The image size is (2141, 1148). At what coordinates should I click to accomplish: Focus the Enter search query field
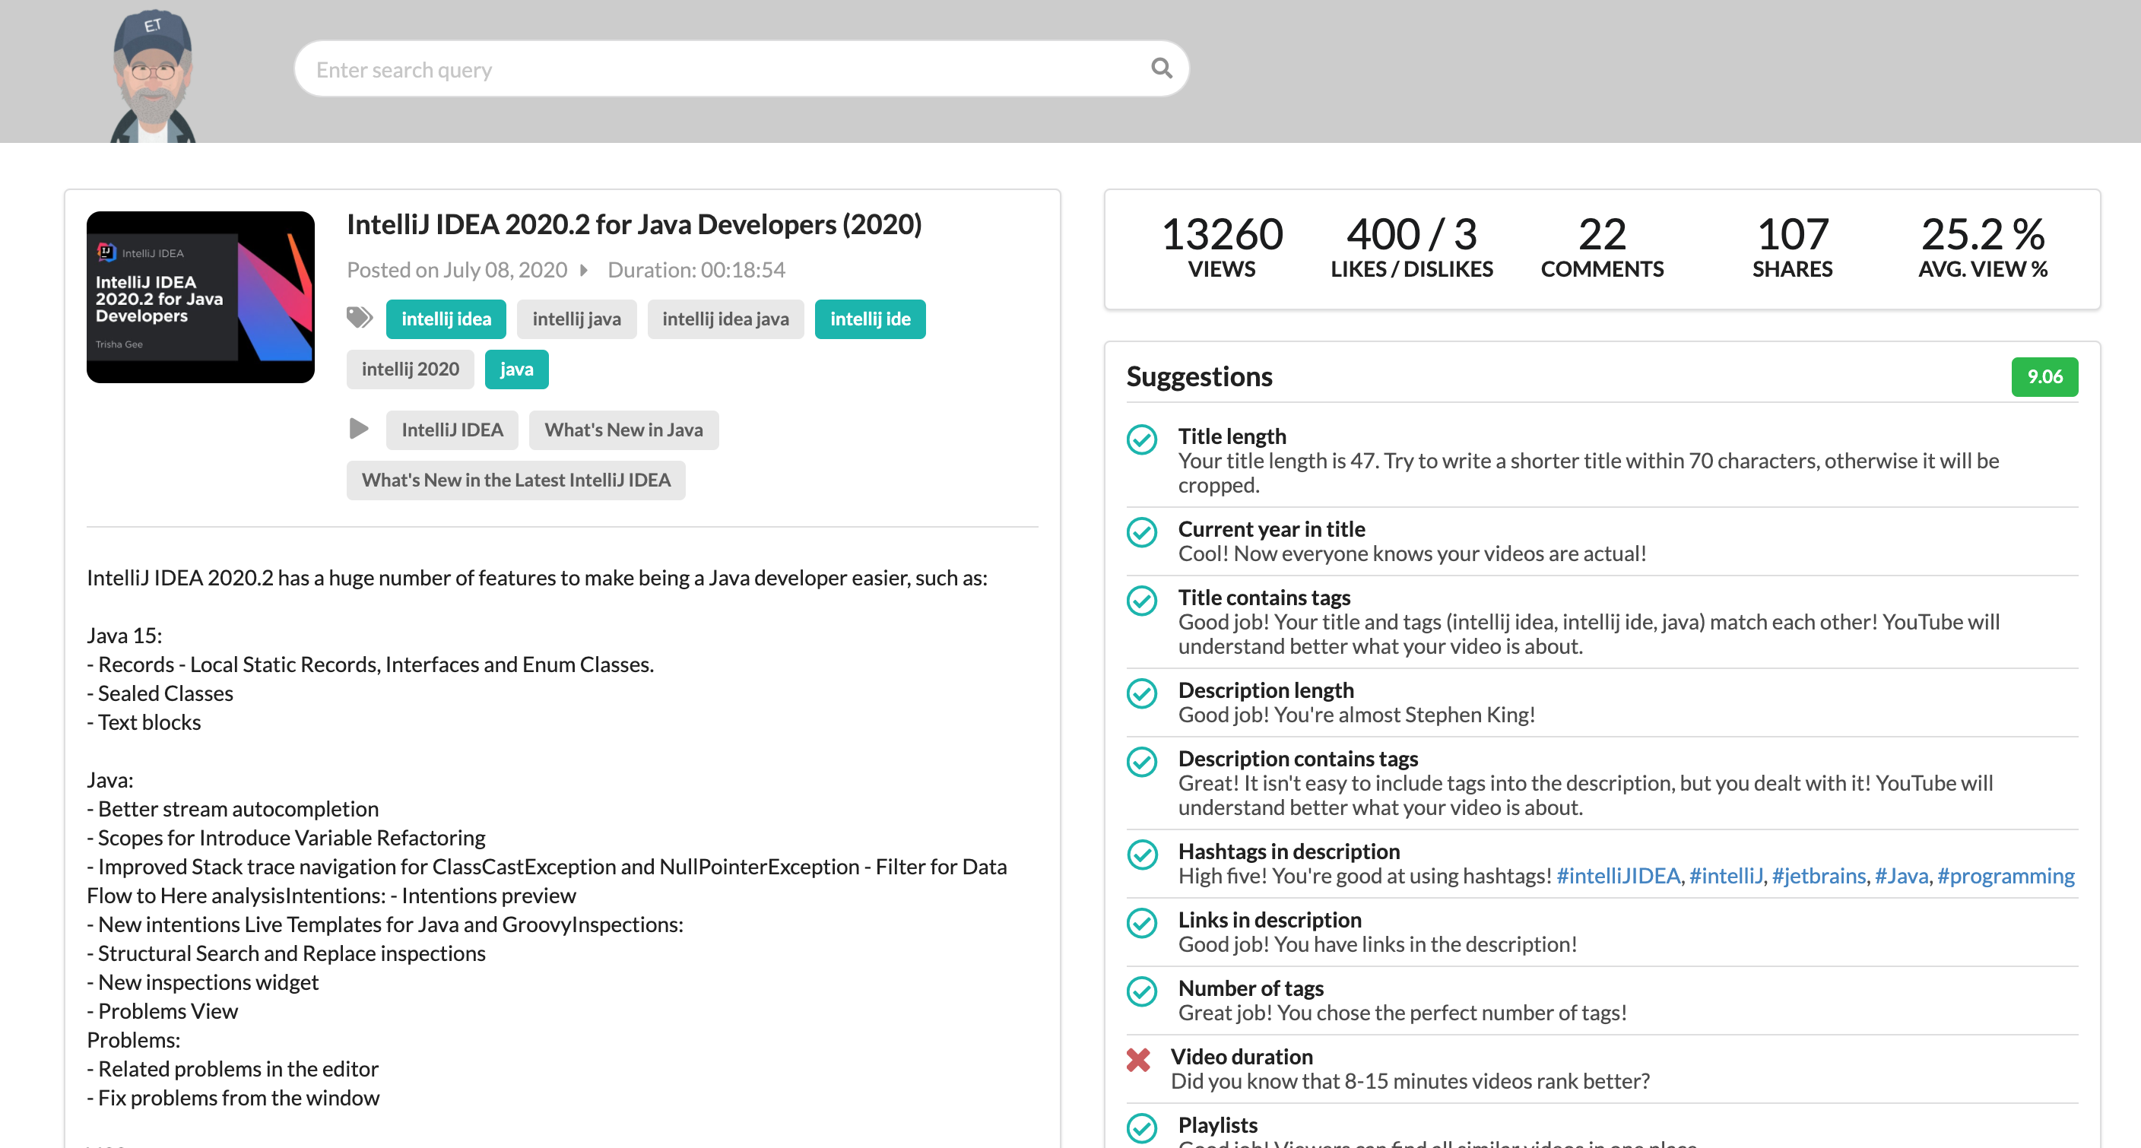pyautogui.click(x=741, y=69)
